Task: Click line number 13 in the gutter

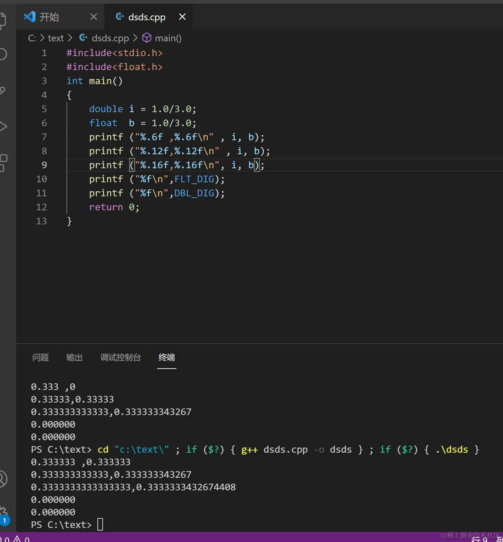Action: click(42, 221)
